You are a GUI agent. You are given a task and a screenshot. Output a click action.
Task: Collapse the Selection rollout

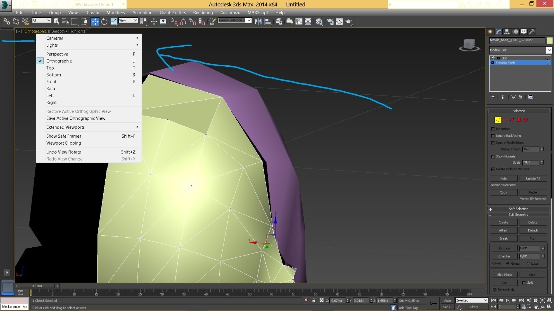click(519, 111)
